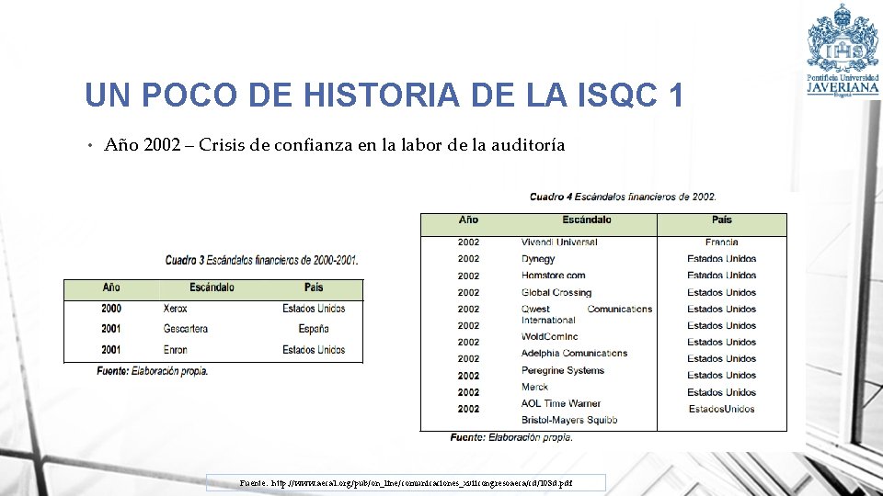Screen dimensions: 883x496
Task: Select the 'Año' header in Cuadro 3 table
Action: pyautogui.click(x=111, y=287)
